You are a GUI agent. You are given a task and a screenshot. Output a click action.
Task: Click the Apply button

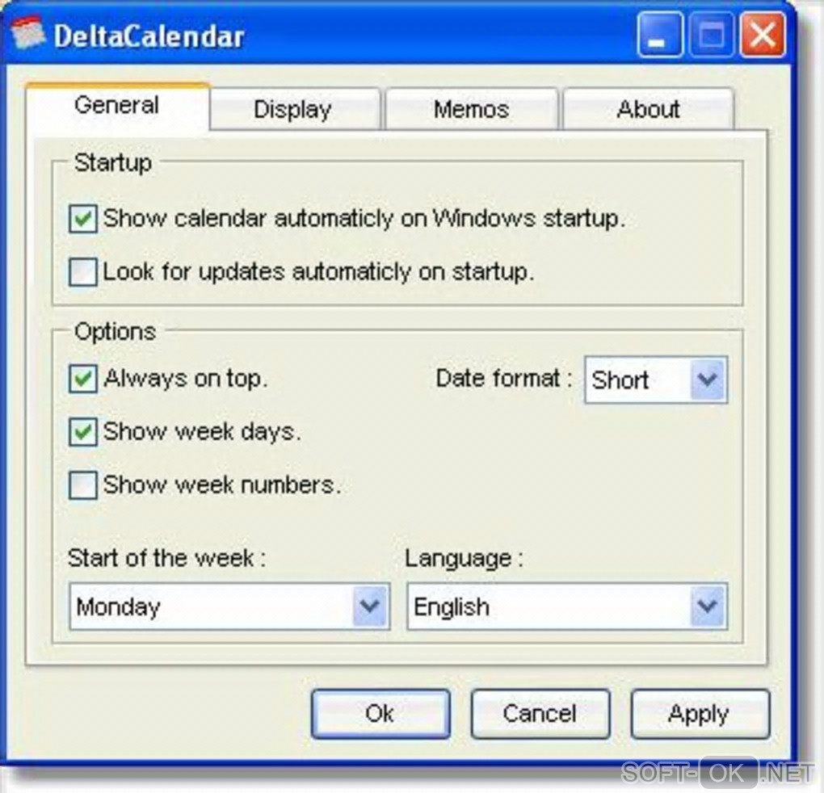coord(699,714)
